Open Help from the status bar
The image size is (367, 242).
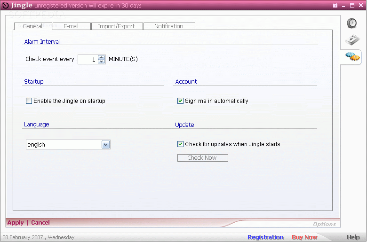[353, 237]
